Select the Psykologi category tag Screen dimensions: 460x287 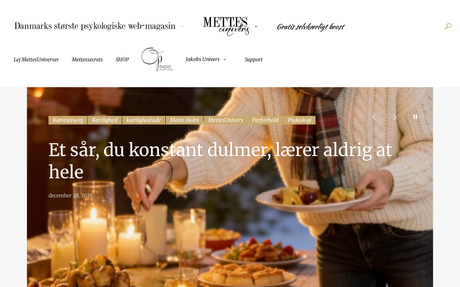tap(300, 120)
